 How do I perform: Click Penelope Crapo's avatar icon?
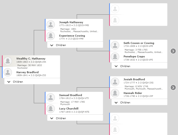pyautogui.click(x=115, y=57)
